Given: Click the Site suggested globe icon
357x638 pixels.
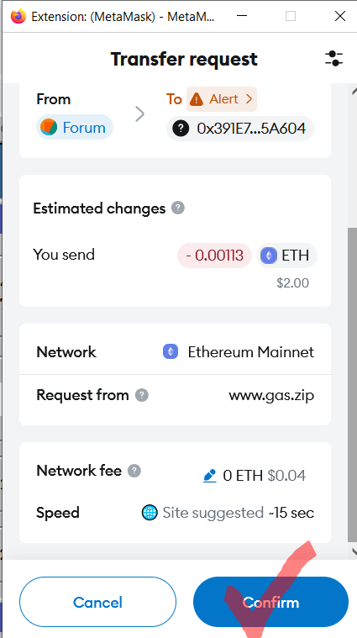Looking at the screenshot, I should click(150, 513).
